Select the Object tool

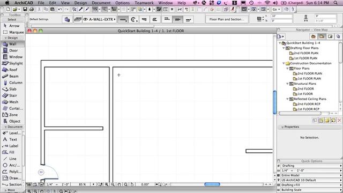(12, 121)
